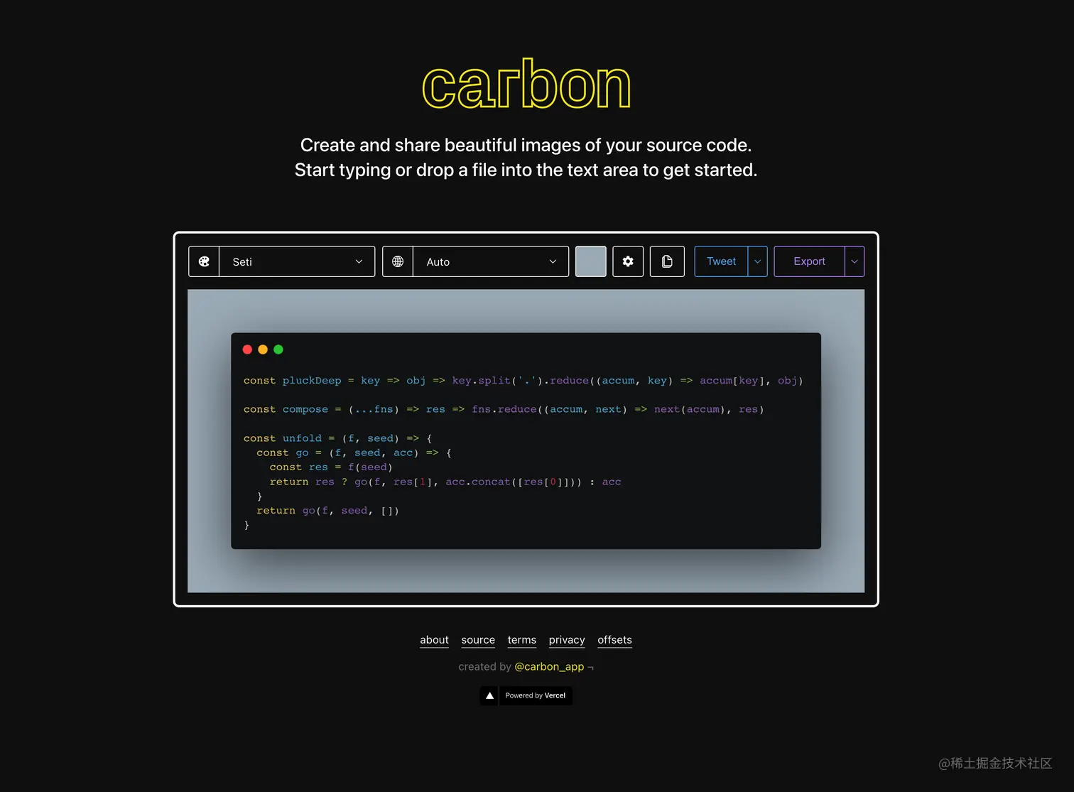Click the pluckDeep code line
This screenshot has height=792, width=1074.
point(523,381)
